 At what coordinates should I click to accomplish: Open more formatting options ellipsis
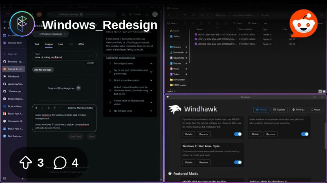[61, 108]
